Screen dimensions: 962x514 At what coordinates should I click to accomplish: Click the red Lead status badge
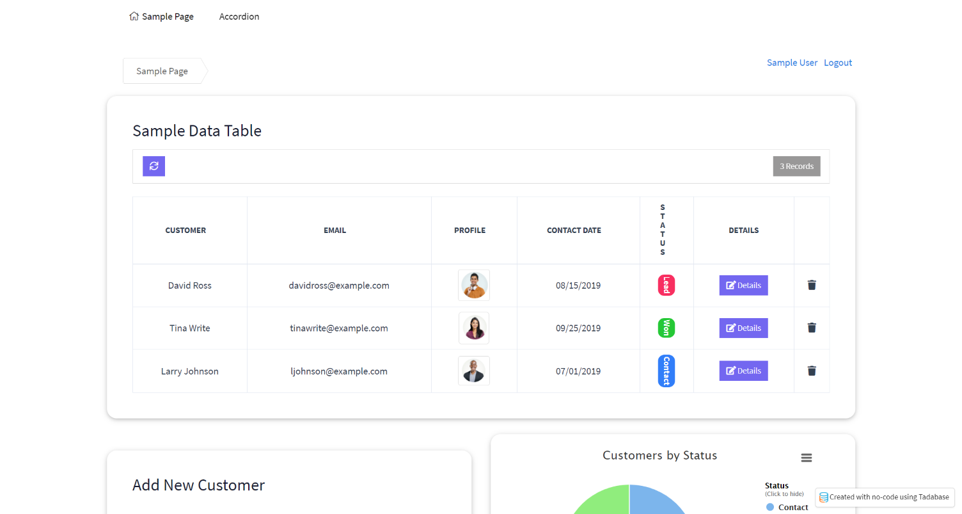pos(666,285)
